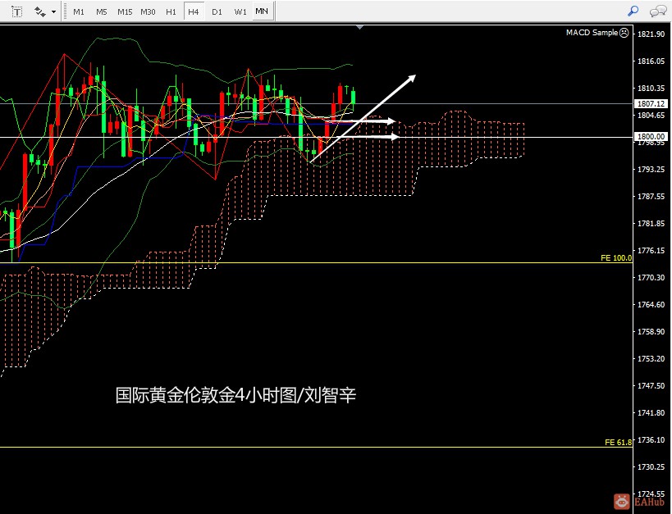Image resolution: width=672 pixels, height=514 pixels.
Task: Select the FE 100.0 Fibonacci level label
Action: (616, 258)
